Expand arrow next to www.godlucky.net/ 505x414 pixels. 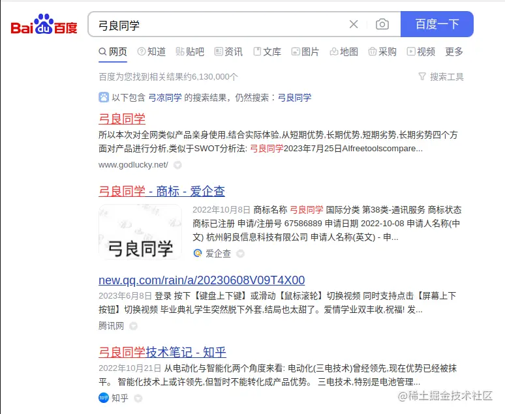177,165
